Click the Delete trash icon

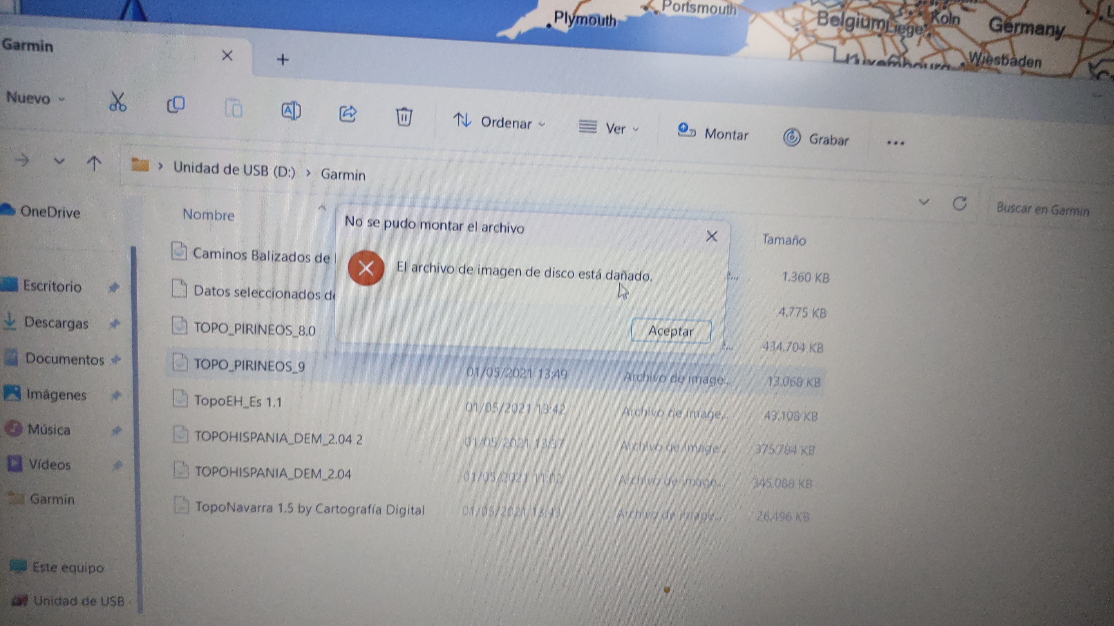tap(404, 117)
